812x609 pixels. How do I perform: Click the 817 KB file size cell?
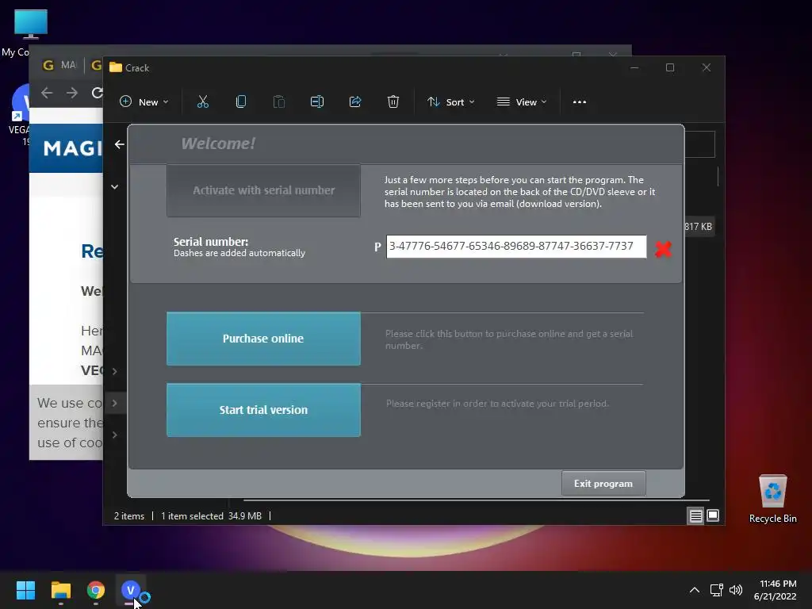(x=698, y=227)
